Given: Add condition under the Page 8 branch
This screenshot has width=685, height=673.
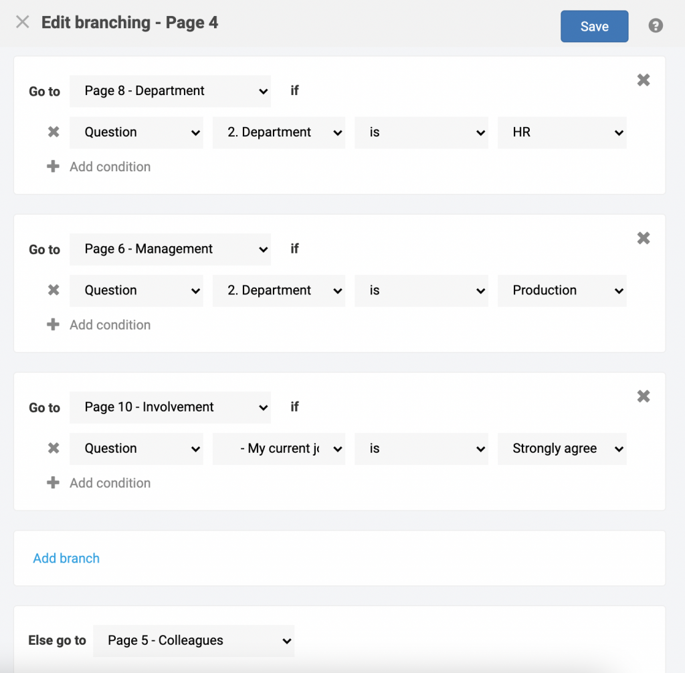Looking at the screenshot, I should point(99,167).
